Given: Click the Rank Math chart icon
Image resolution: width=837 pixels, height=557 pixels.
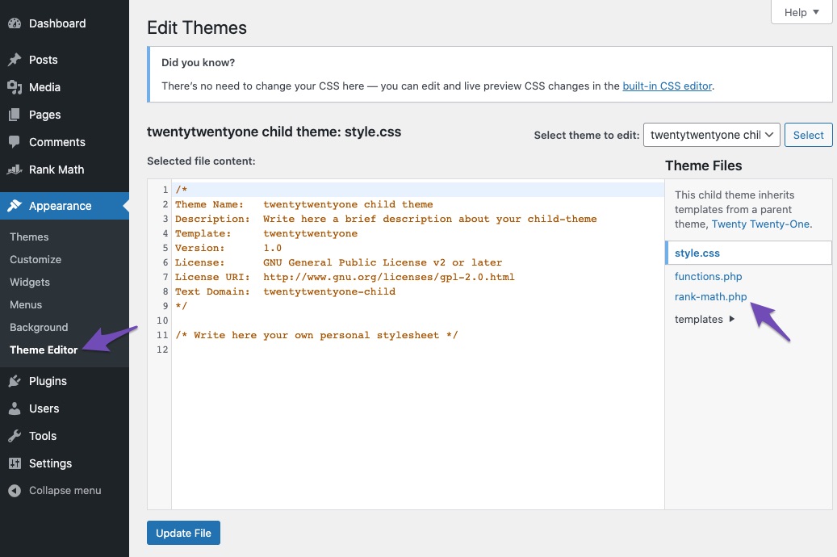Looking at the screenshot, I should [x=15, y=170].
